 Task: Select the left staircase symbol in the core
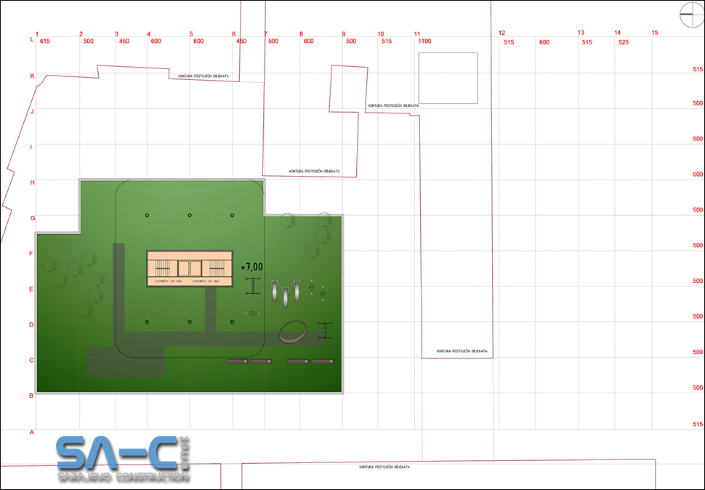point(162,268)
